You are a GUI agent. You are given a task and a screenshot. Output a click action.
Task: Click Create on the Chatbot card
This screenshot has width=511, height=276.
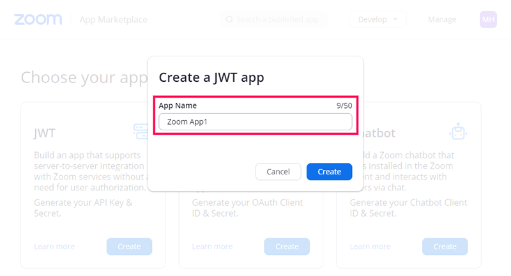click(x=445, y=247)
